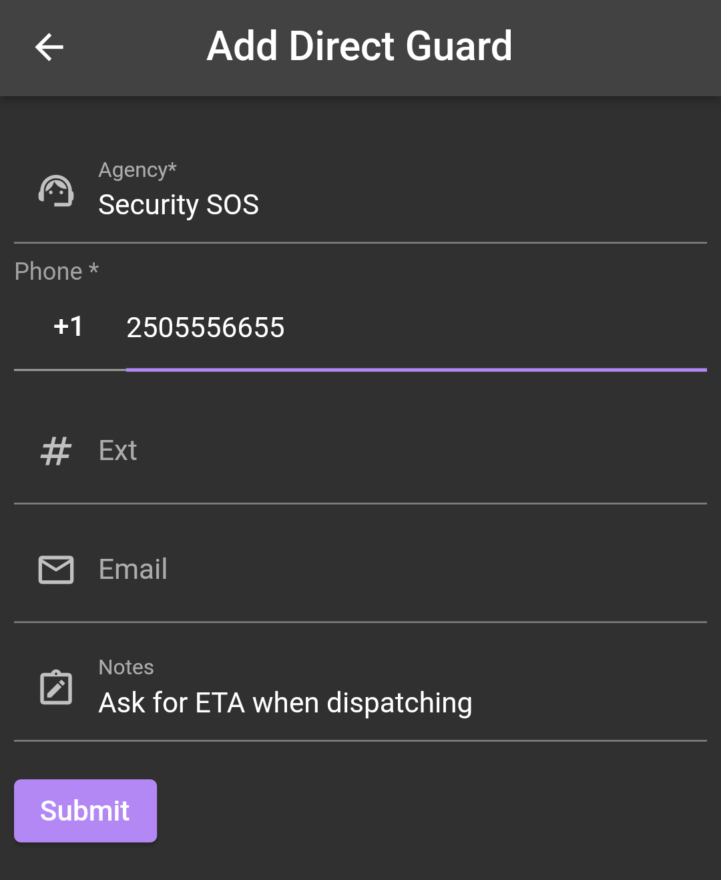The width and height of the screenshot is (721, 880).
Task: Click the agency headset icon
Action: pyautogui.click(x=56, y=192)
